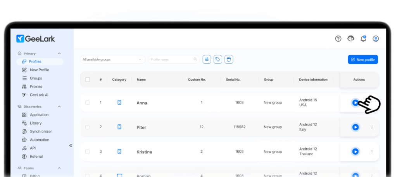Click serial number 116082
This screenshot has height=177, width=397.
point(239,127)
